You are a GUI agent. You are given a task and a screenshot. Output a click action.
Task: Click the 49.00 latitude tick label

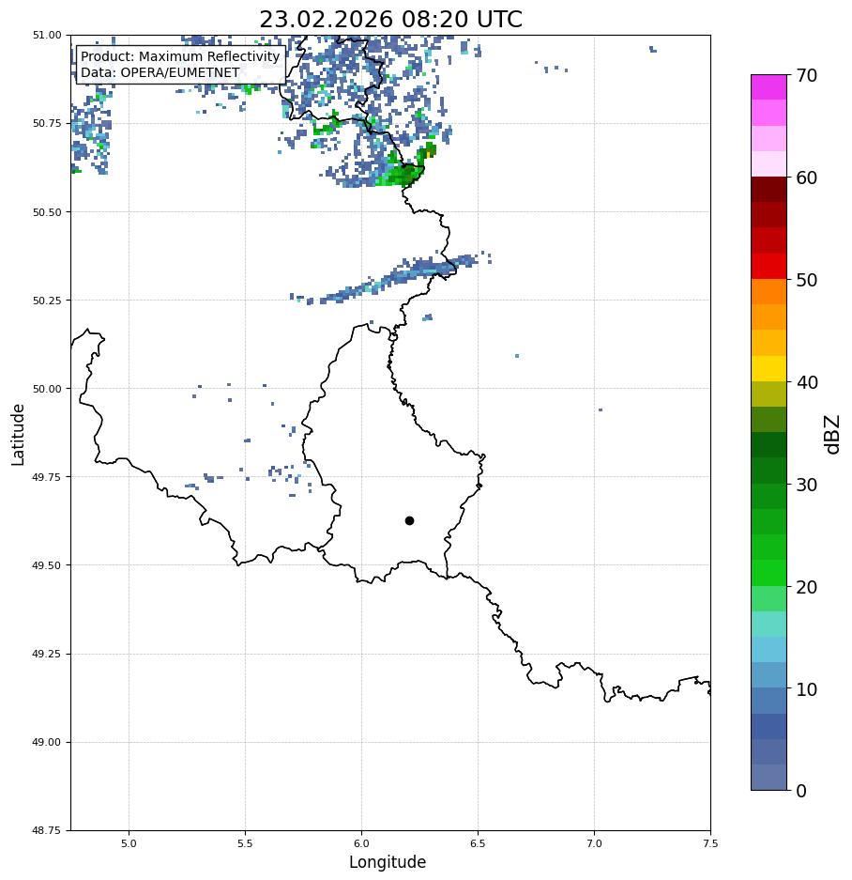[x=47, y=742]
